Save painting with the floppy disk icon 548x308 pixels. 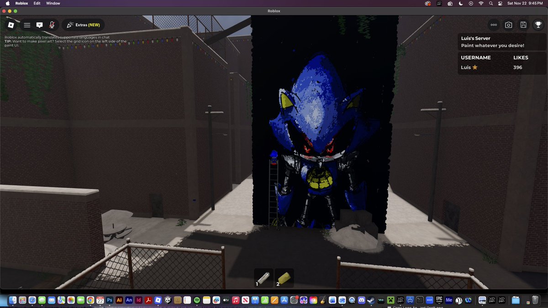[523, 25]
